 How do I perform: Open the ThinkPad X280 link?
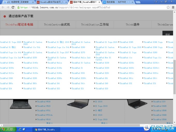tap(78, 47)
